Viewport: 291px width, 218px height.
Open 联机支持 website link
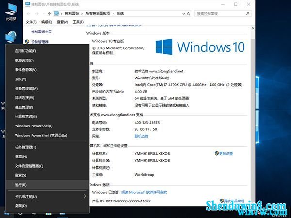pyautogui.click(x=142, y=136)
